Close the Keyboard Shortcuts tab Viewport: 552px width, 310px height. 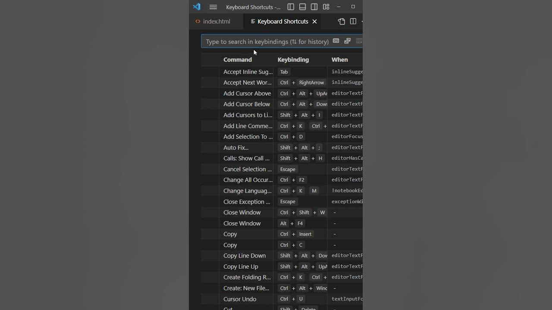pyautogui.click(x=314, y=22)
